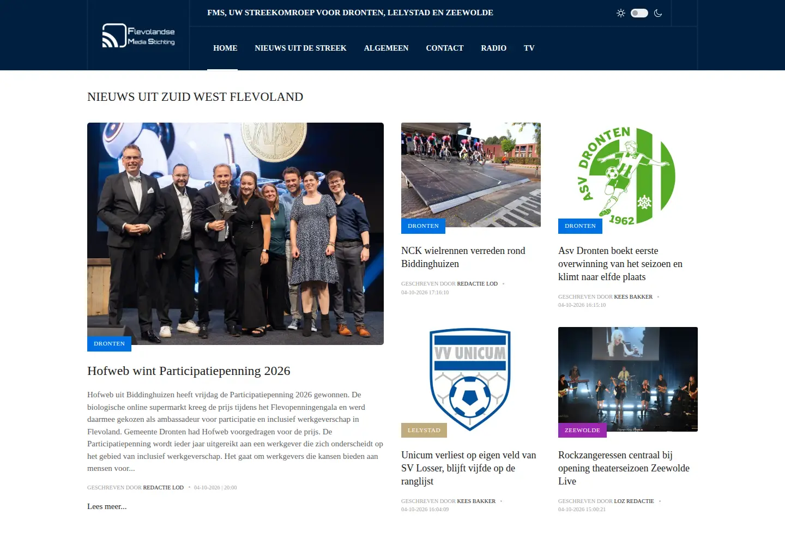785x545 pixels.
Task: Toggle the dark mode switch
Action: [639, 13]
